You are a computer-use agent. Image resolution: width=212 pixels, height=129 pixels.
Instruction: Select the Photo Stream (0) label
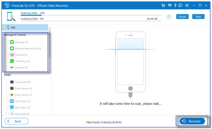click(23, 88)
